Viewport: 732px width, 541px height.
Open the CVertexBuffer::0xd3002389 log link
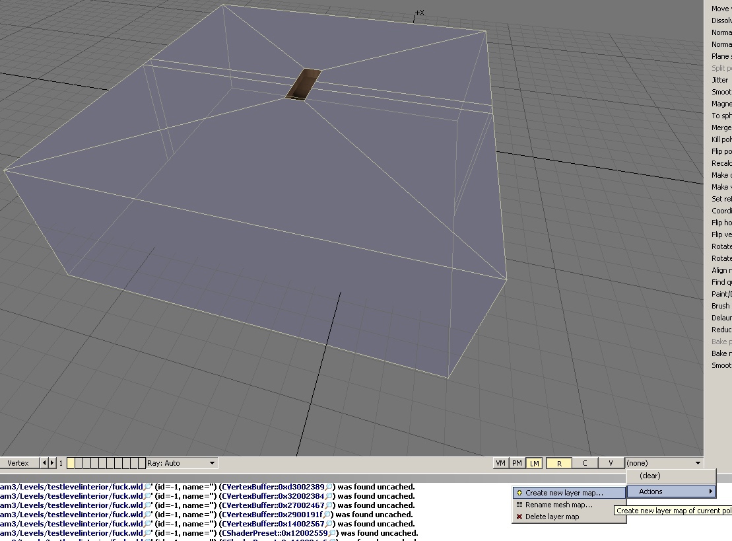click(x=273, y=487)
